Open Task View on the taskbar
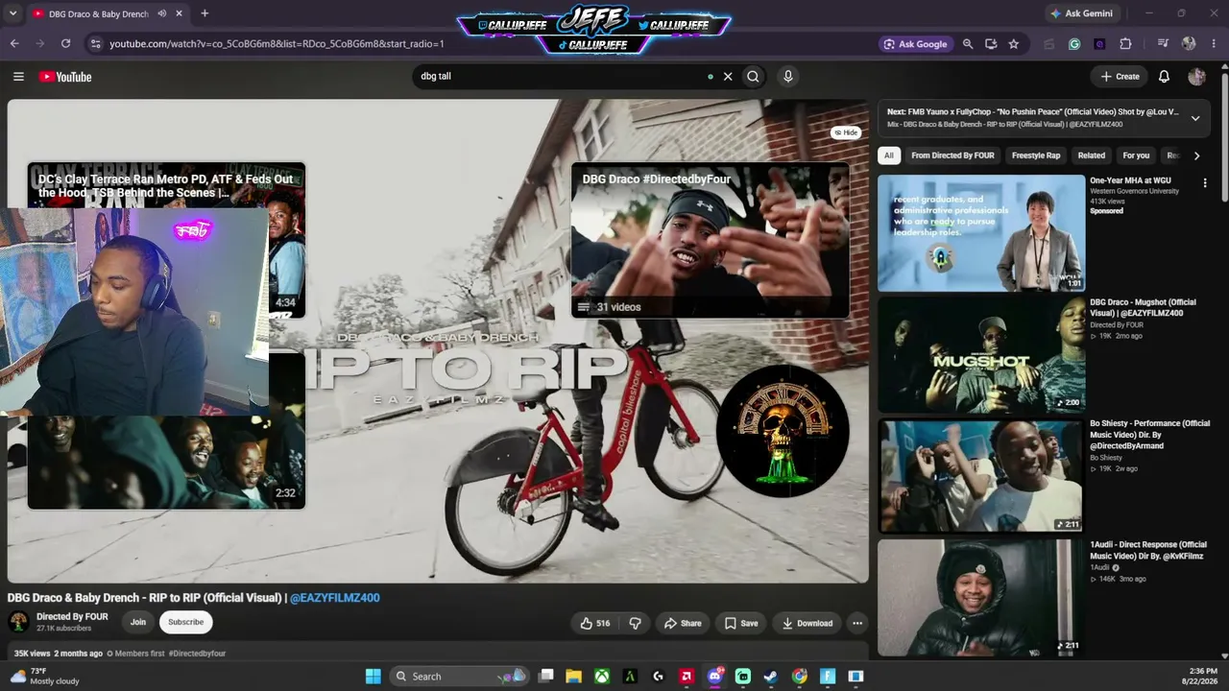 click(x=545, y=676)
